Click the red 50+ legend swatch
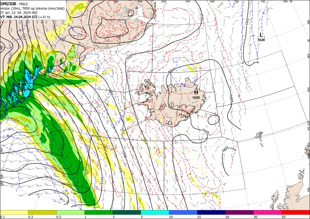 (x=296, y=212)
